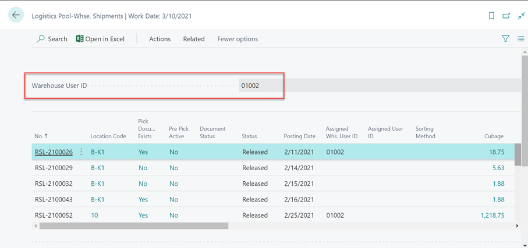Click Fewer options in the toolbar

[238, 39]
